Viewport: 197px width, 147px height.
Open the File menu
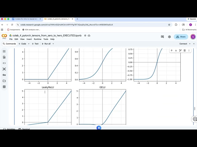coord(11,39)
